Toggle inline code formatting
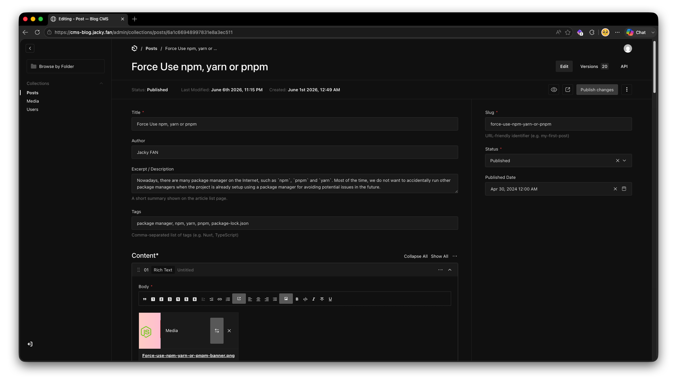Viewport: 677px width, 387px height. click(305, 299)
